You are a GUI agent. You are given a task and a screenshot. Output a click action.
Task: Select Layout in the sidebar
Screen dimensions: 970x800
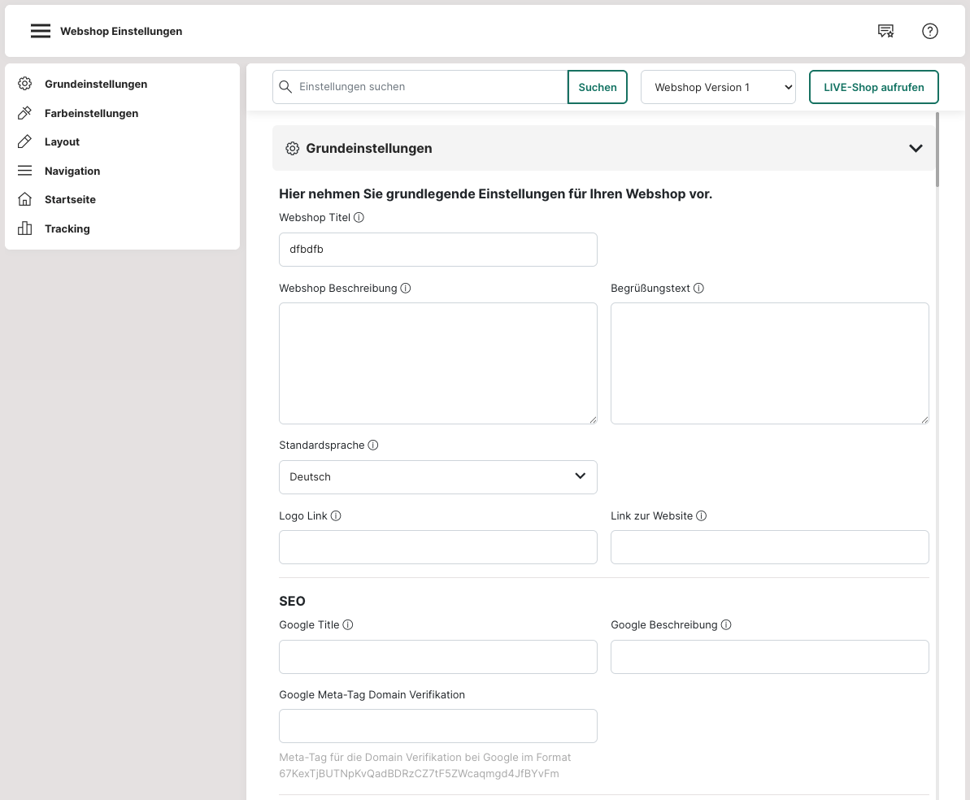[x=62, y=141]
